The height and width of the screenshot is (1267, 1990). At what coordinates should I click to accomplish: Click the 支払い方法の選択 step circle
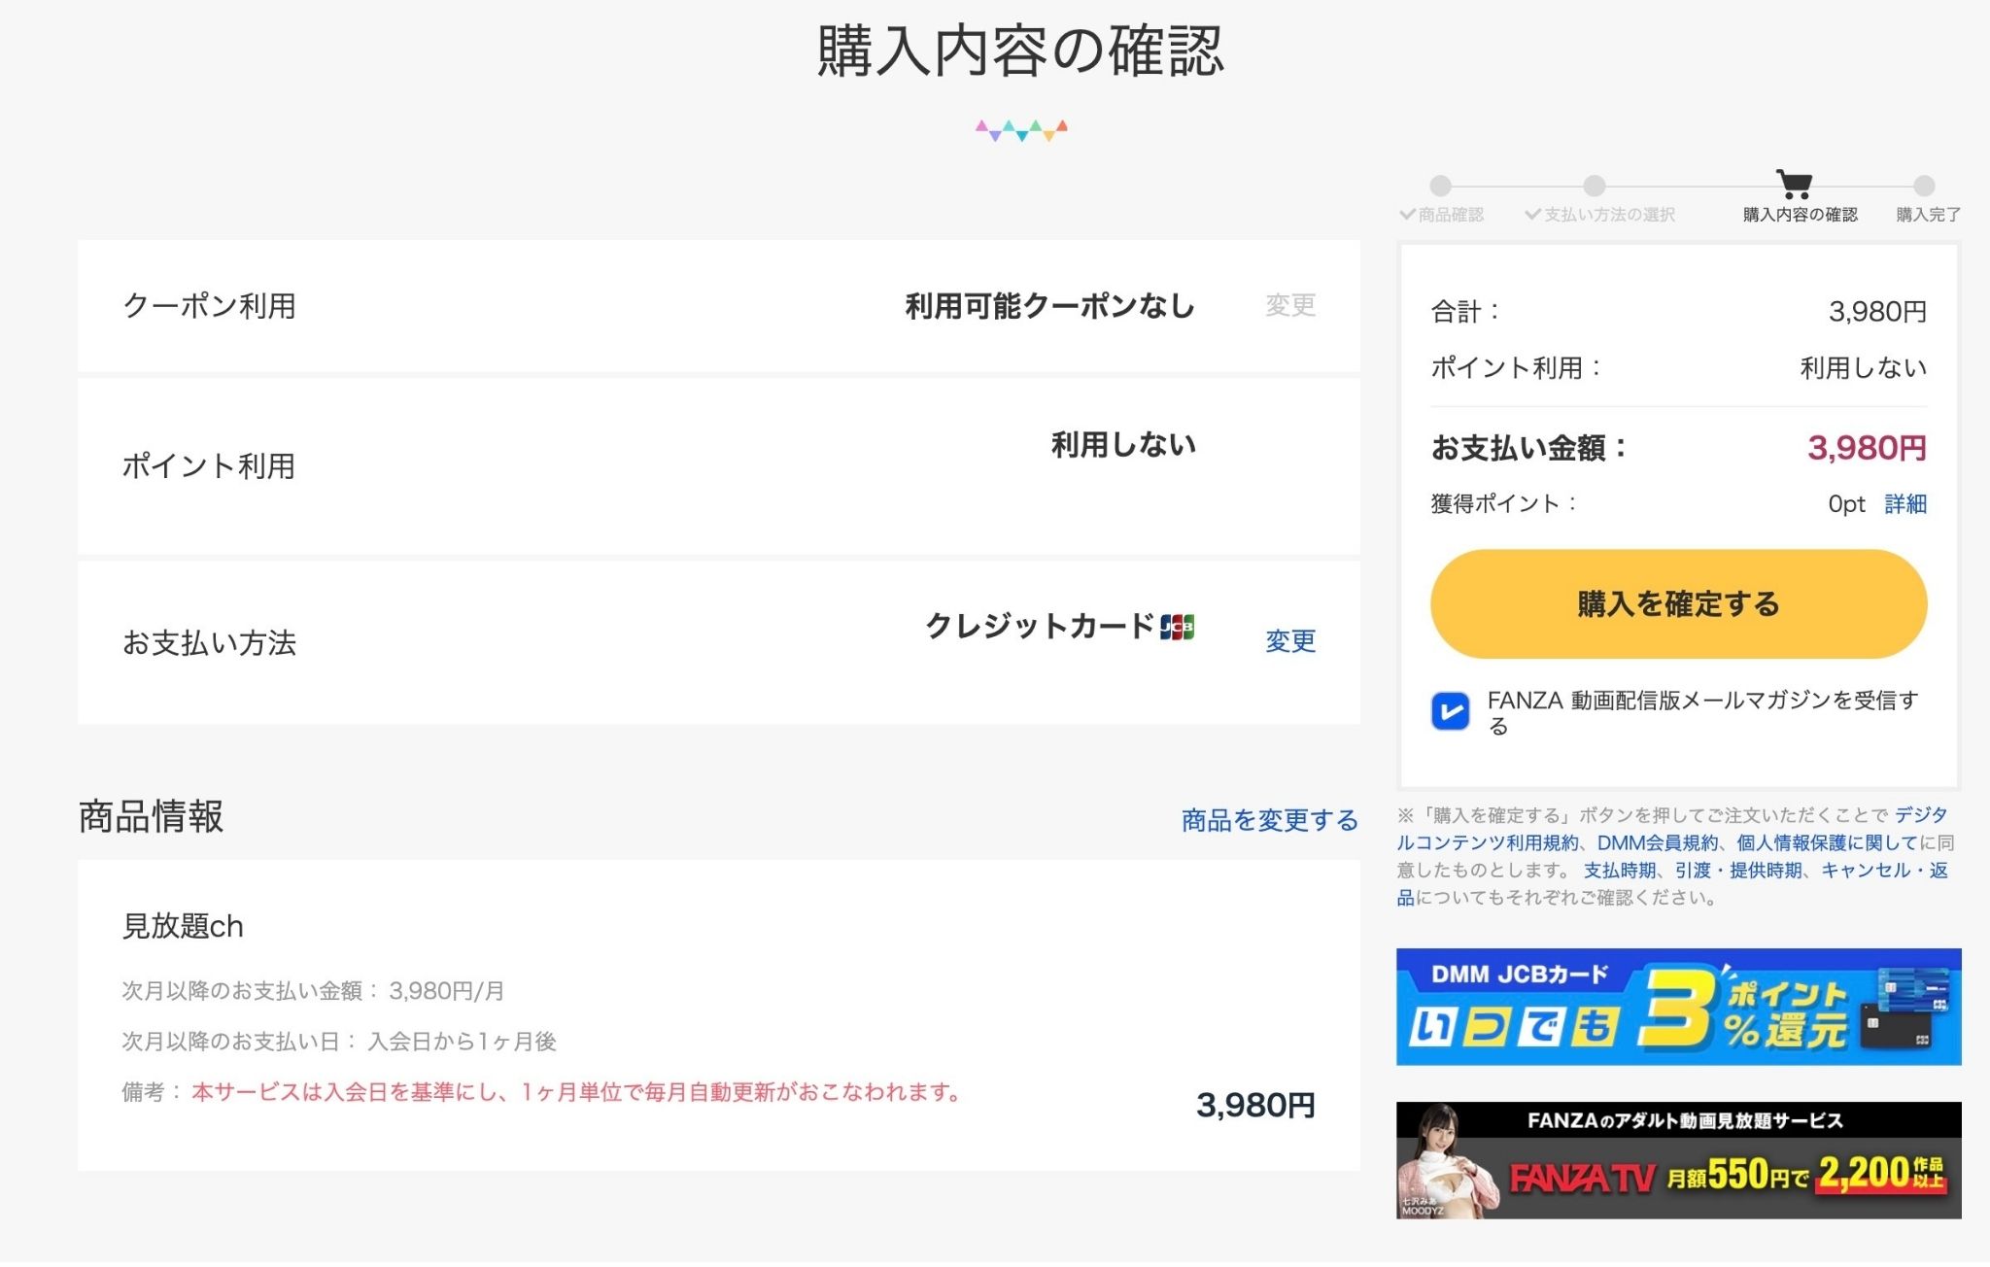coord(1595,186)
